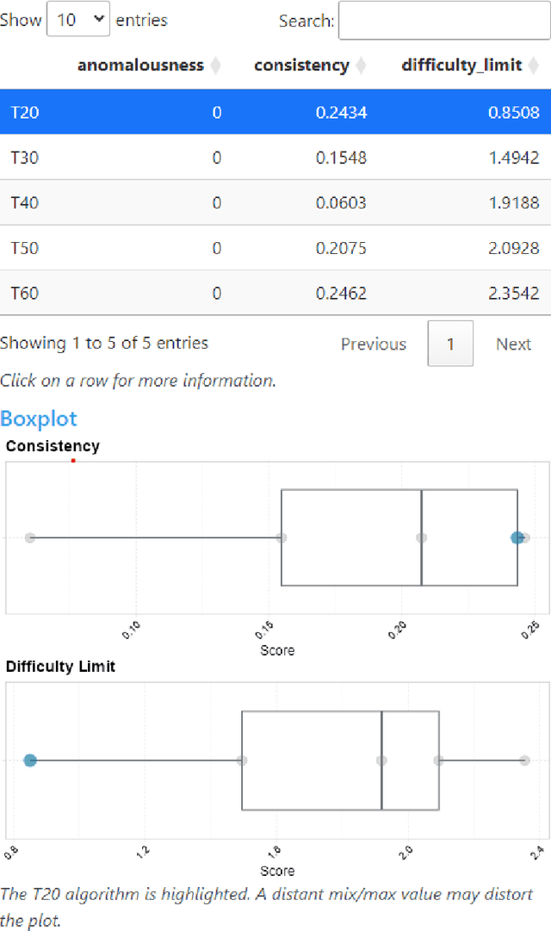The image size is (551, 931).
Task: Sort the consistency column ascending
Action: click(302, 65)
